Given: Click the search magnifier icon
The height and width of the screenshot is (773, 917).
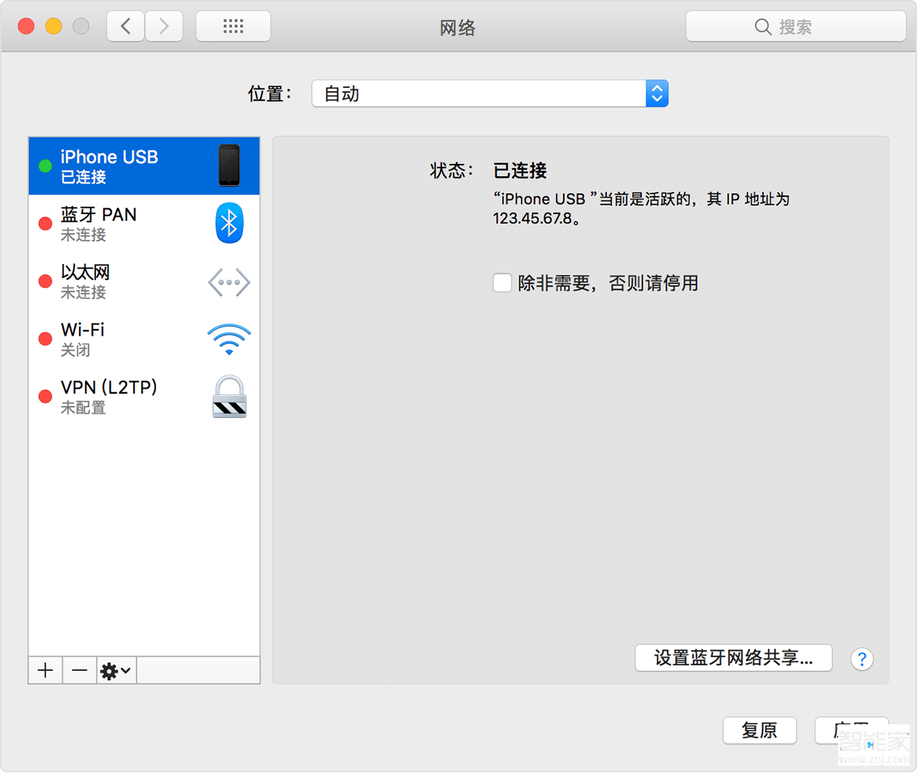Looking at the screenshot, I should (x=764, y=26).
